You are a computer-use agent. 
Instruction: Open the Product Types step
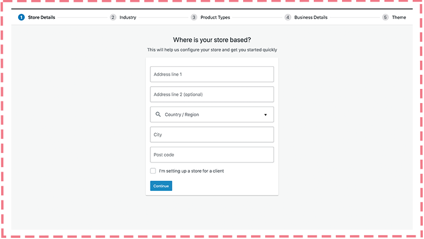[215, 18]
